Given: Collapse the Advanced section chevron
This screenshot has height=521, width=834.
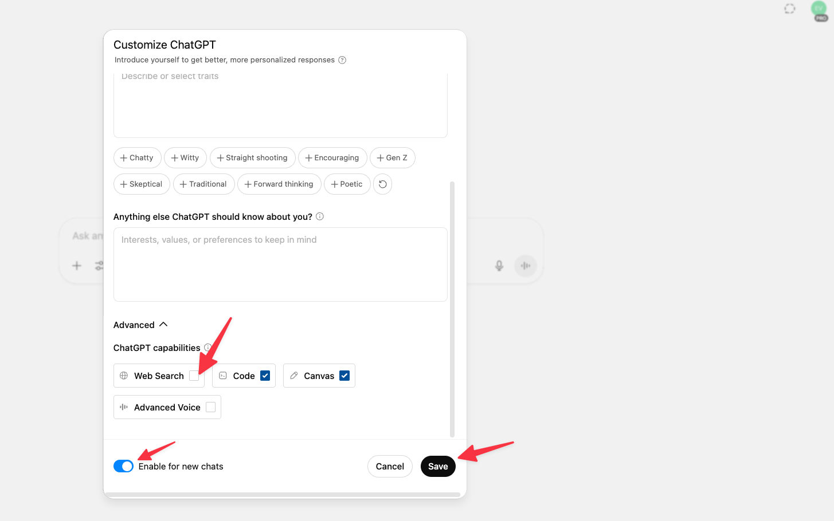Looking at the screenshot, I should click(x=163, y=325).
